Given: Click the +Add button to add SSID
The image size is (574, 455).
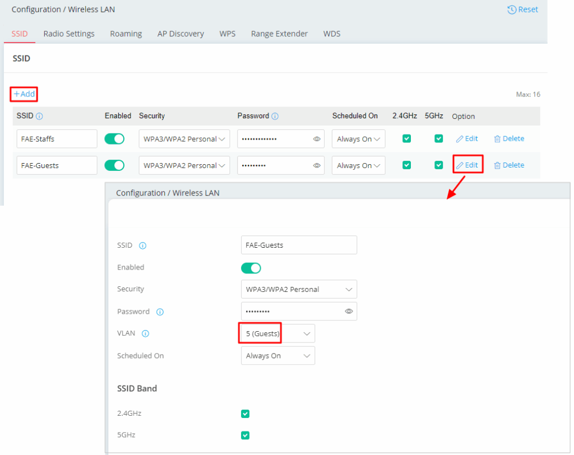Looking at the screenshot, I should 24,94.
